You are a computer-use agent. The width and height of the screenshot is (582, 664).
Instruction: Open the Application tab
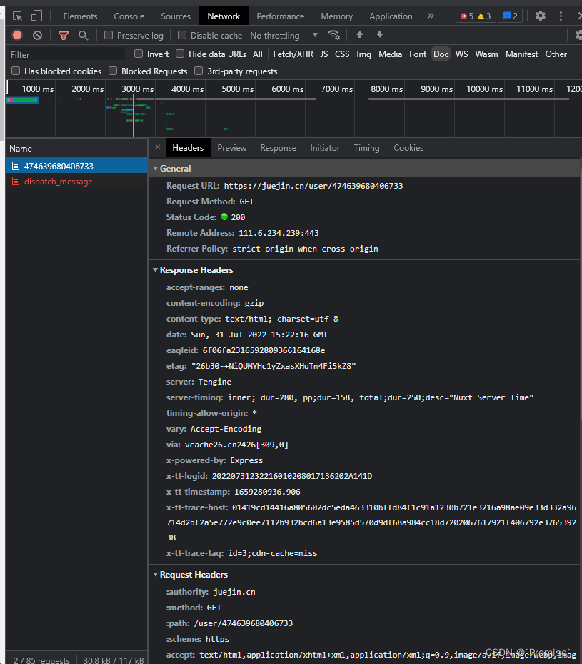(391, 16)
